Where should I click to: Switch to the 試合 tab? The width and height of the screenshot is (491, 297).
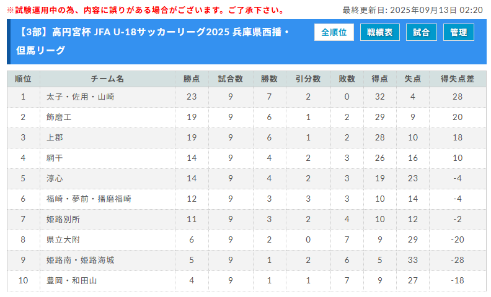422,32
